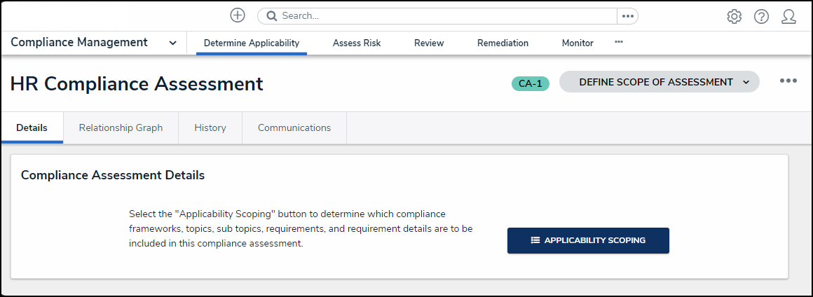Click the search magnifier icon

271,16
